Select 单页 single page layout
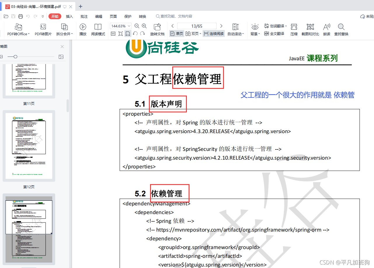374x268 pixels. click(177, 34)
